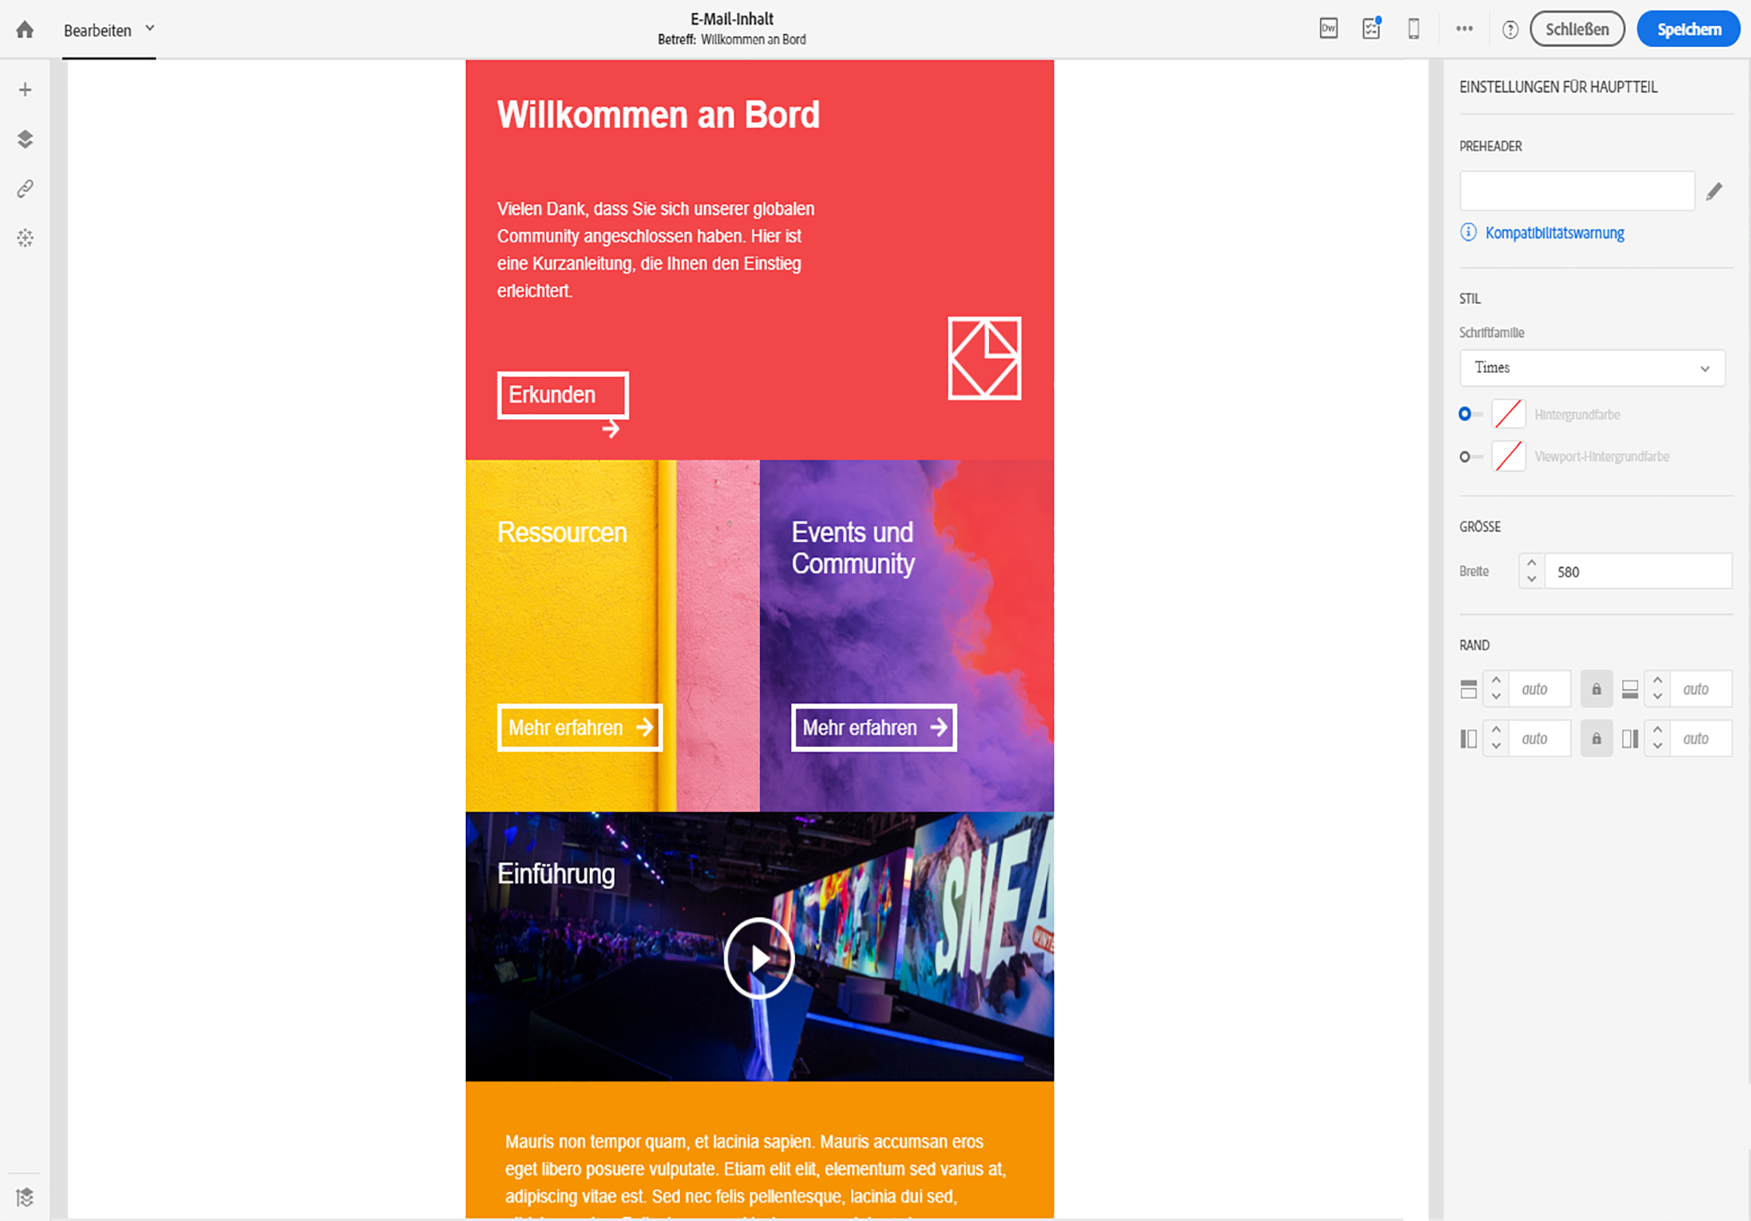Edit preheader with pencil icon
The height and width of the screenshot is (1221, 1751).
[1713, 192]
